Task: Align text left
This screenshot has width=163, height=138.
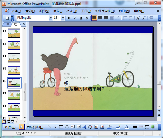Action: pos(94,18)
